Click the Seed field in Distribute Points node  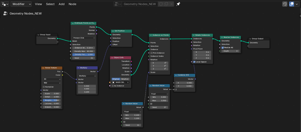(x=84, y=58)
